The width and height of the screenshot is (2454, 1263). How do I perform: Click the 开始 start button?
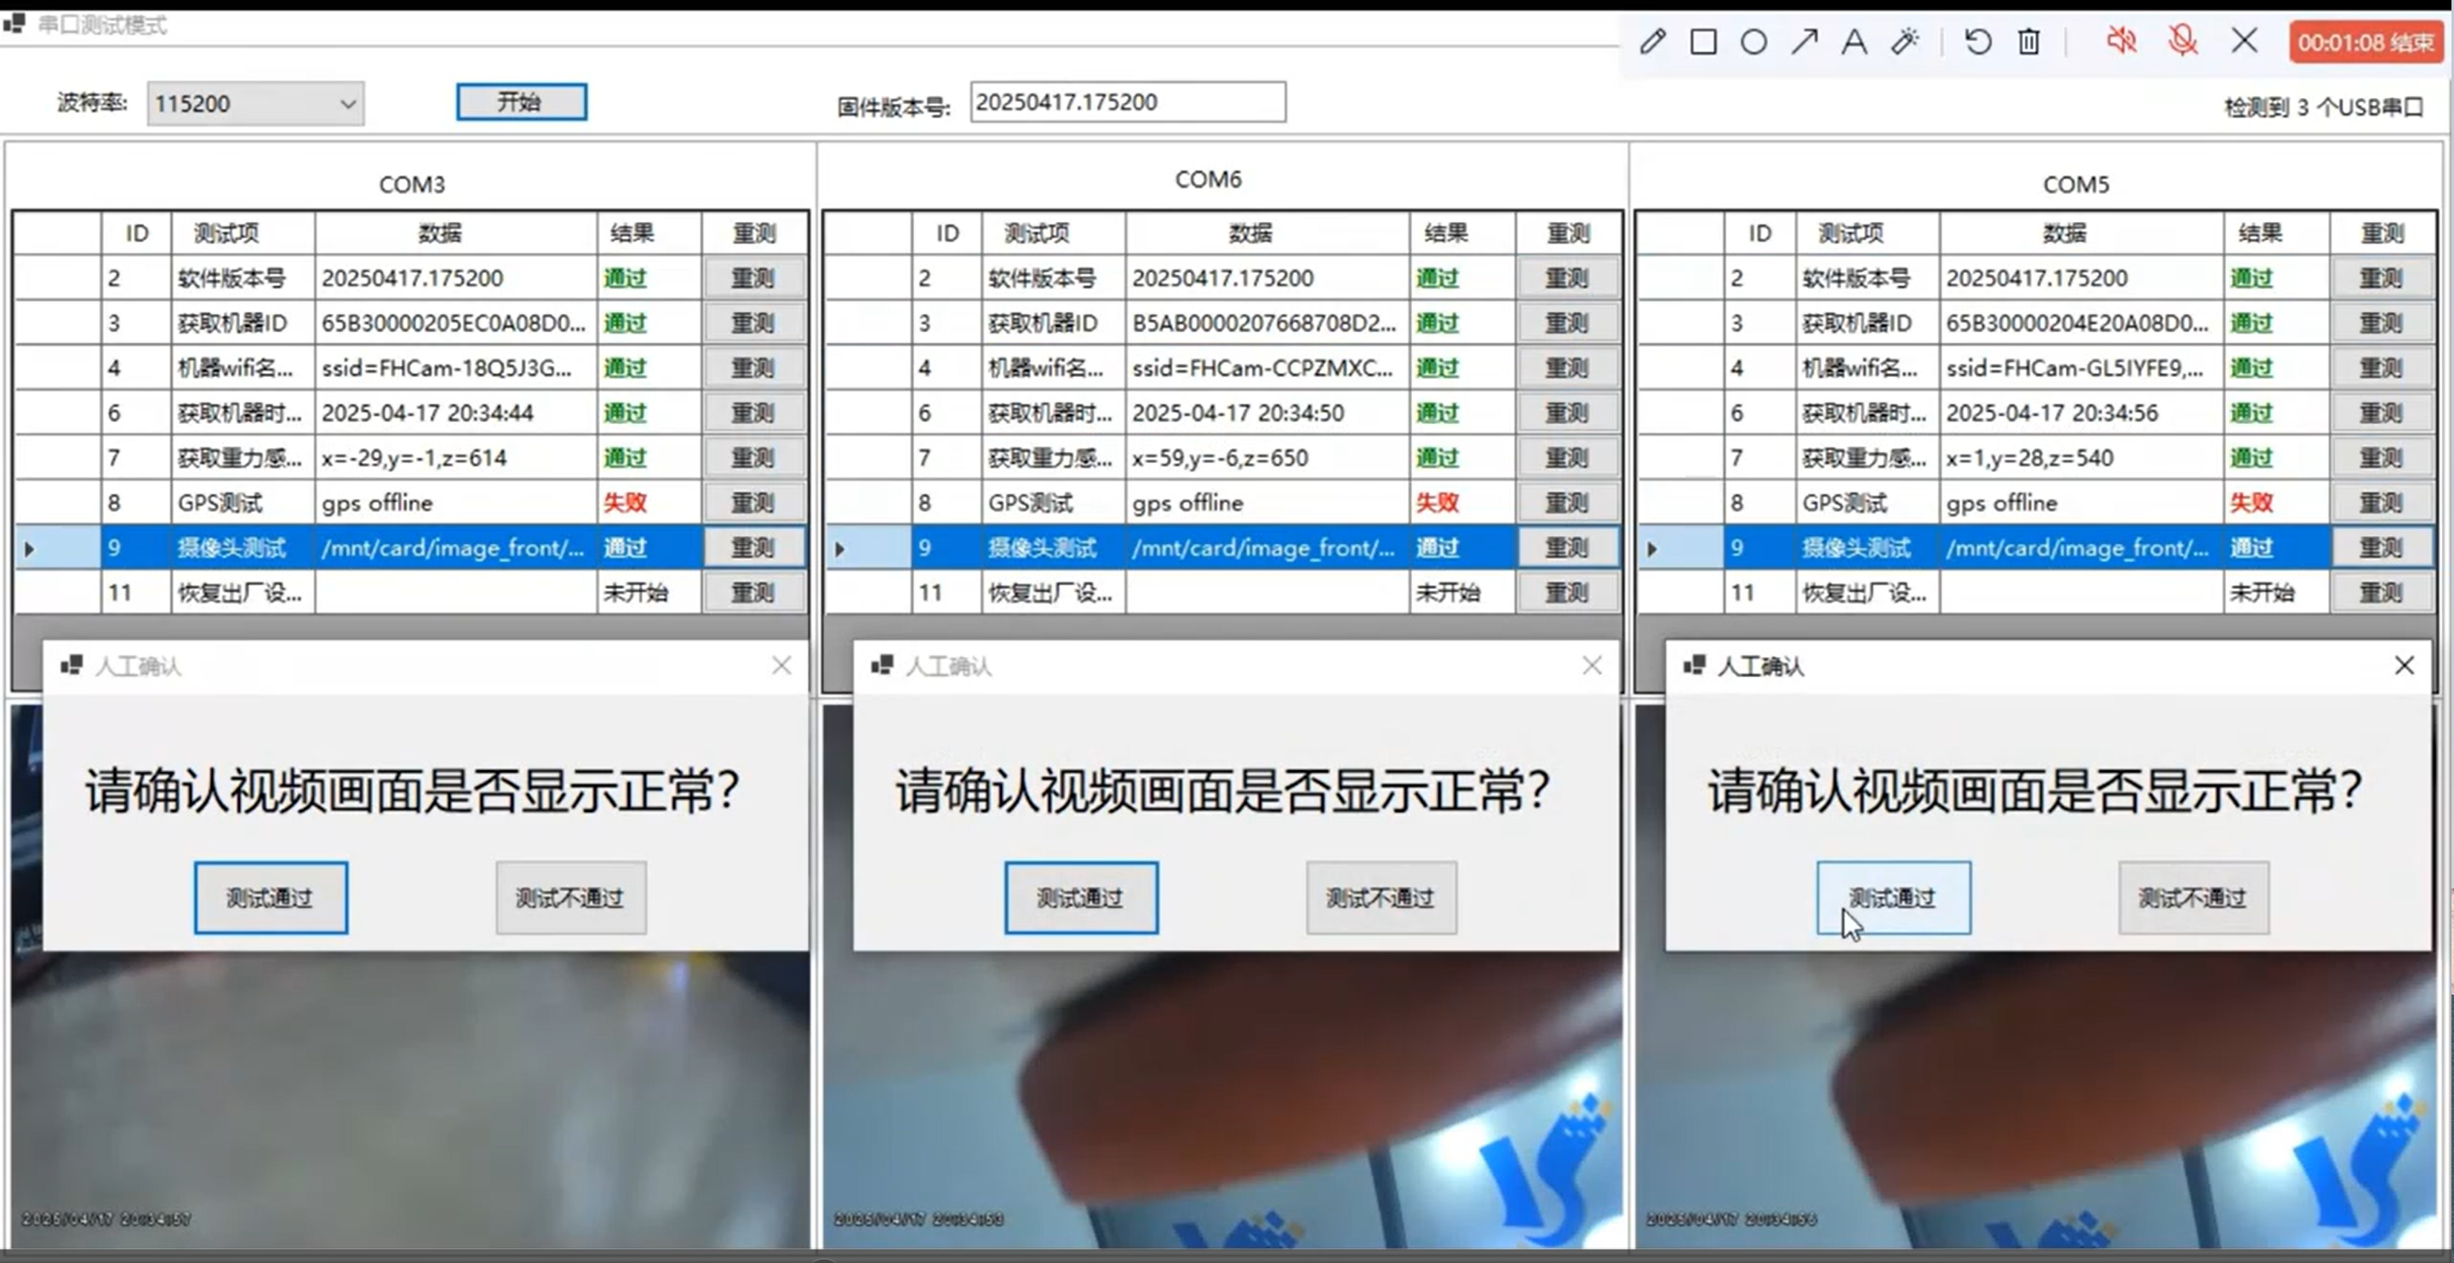(x=521, y=102)
